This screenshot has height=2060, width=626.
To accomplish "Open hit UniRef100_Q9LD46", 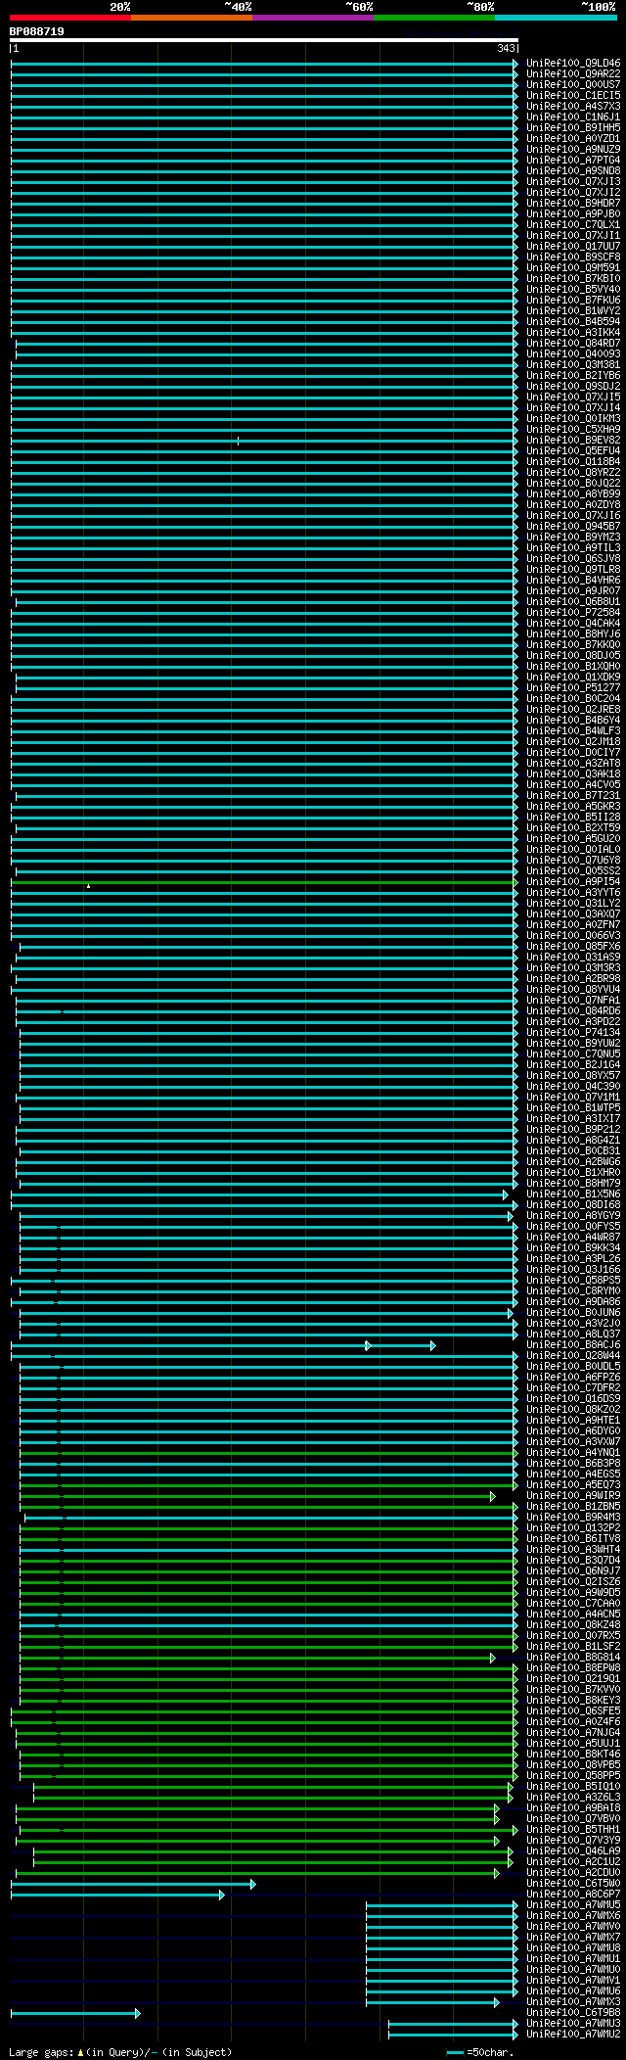I will (573, 63).
